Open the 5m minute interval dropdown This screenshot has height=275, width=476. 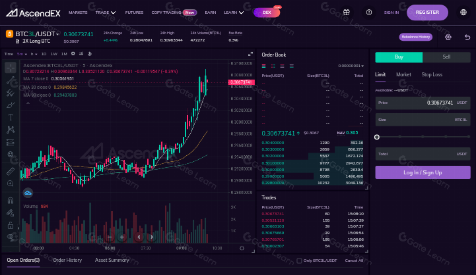(x=22, y=54)
